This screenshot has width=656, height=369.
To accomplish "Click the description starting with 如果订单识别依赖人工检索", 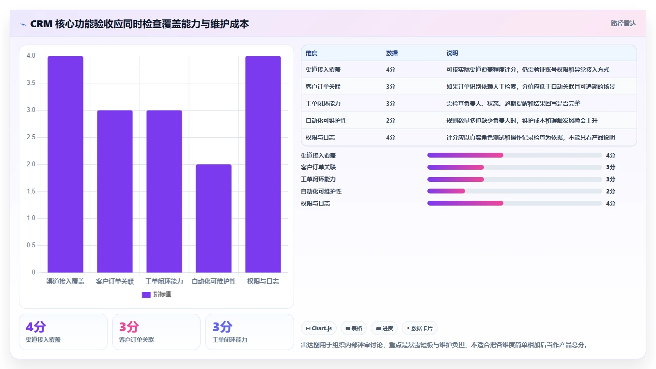I will (x=531, y=87).
